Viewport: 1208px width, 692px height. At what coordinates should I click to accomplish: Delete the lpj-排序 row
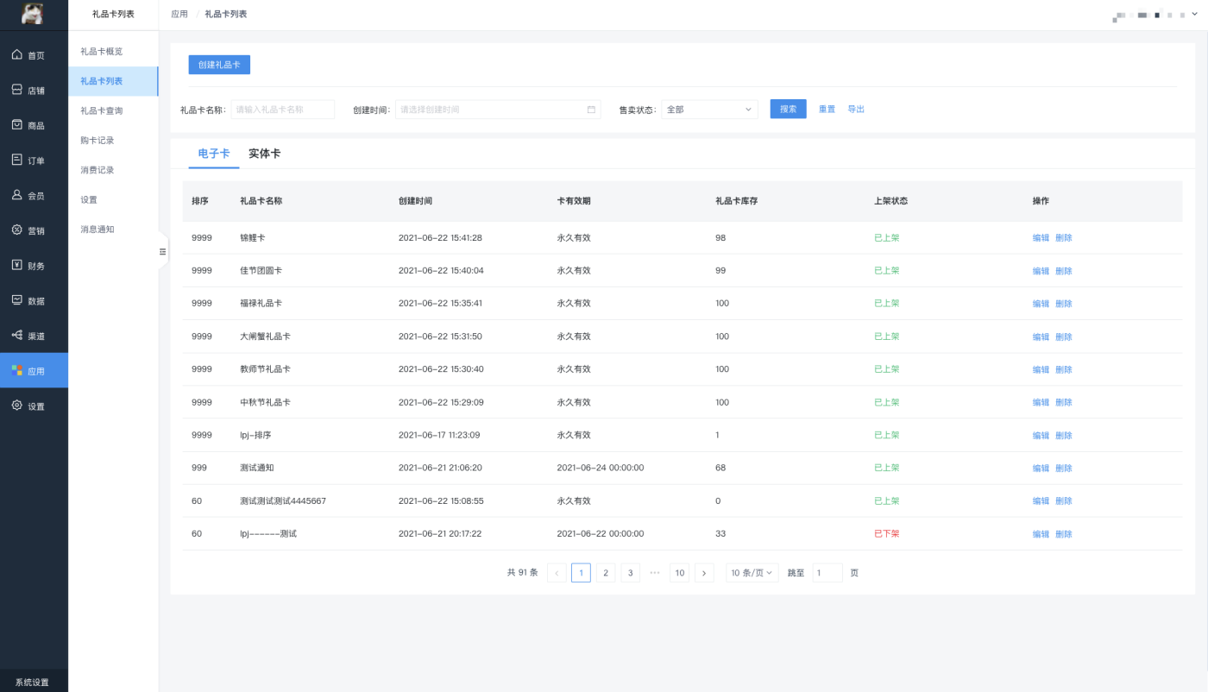1064,436
